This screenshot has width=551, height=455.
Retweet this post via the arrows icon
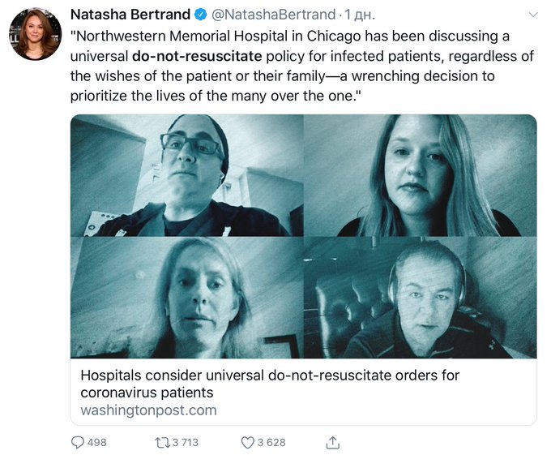pyautogui.click(x=162, y=442)
